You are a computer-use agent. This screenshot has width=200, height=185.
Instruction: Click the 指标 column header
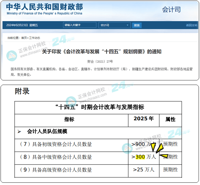tap(69, 119)
